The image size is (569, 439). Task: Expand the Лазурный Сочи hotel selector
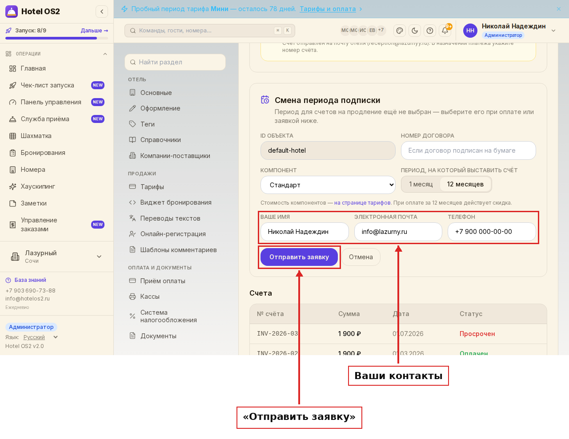click(56, 257)
